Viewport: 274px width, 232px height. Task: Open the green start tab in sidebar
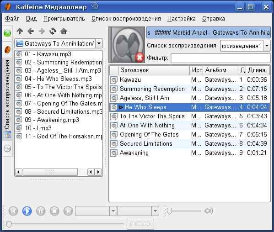pos(7,33)
